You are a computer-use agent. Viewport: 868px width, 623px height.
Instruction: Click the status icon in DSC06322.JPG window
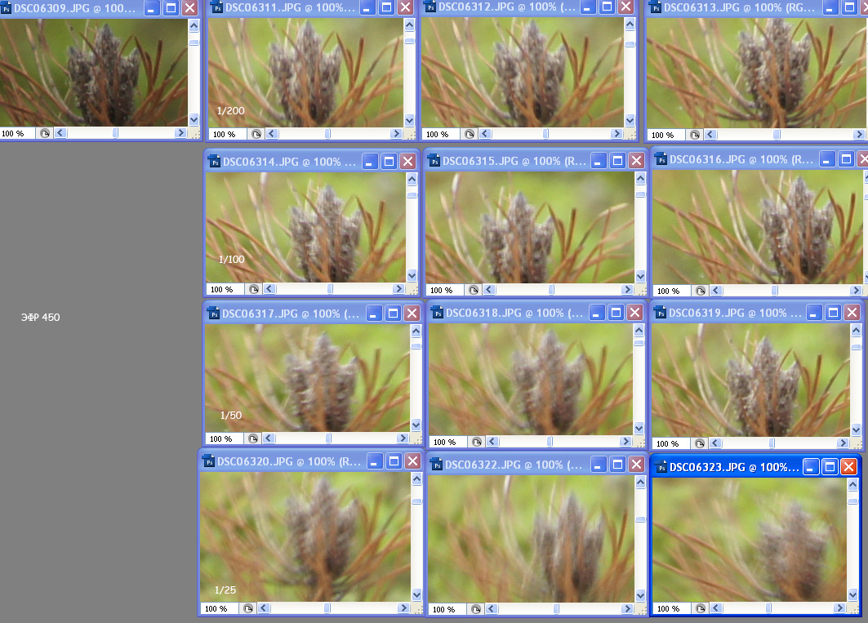click(x=476, y=609)
